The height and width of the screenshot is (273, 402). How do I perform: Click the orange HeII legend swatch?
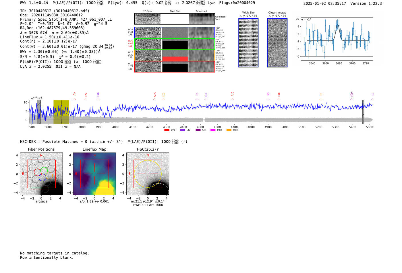click(x=229, y=130)
